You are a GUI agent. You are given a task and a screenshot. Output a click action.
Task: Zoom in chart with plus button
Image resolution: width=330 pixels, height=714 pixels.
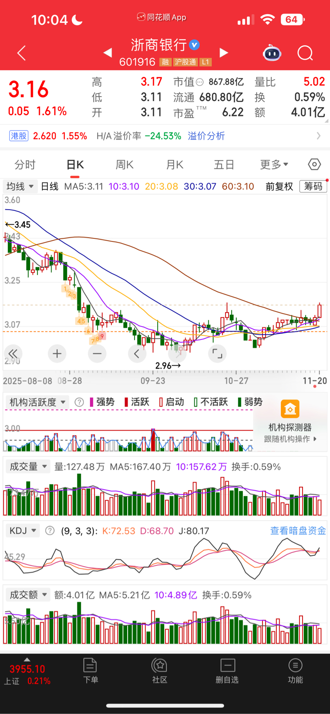(x=57, y=354)
